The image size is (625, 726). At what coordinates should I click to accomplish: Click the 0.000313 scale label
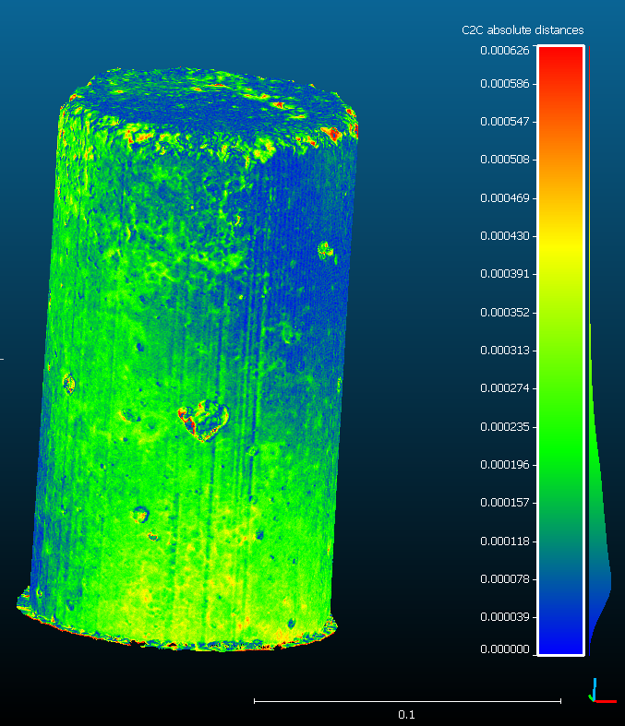pyautogui.click(x=505, y=350)
